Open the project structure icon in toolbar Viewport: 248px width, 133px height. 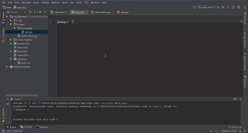[239, 7]
